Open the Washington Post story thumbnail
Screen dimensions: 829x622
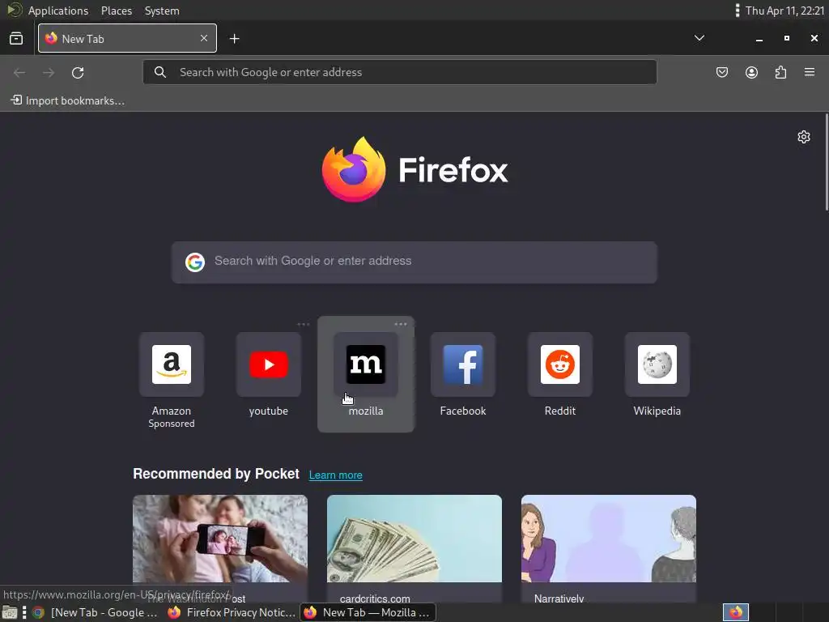click(x=220, y=539)
